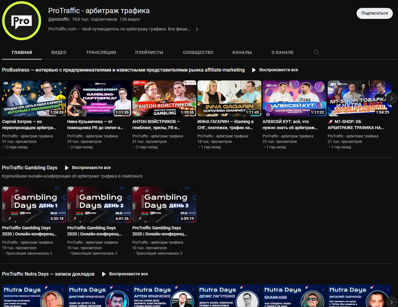Open Виталий Гаврилов Nutra Days thumbnail
The image size is (398, 307).
pos(360,296)
